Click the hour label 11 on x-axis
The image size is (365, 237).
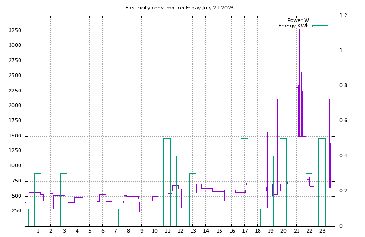[x=167, y=231]
